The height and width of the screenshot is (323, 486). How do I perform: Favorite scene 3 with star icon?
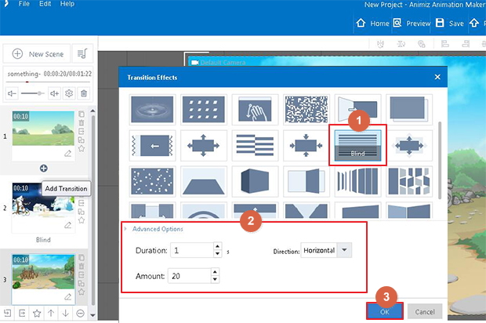[x=82, y=292]
